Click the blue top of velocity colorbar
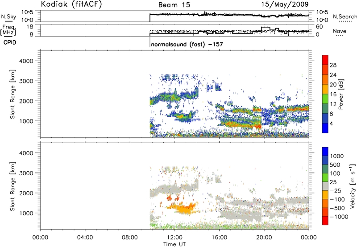Screen dimensions: 357x247 pos(325,152)
